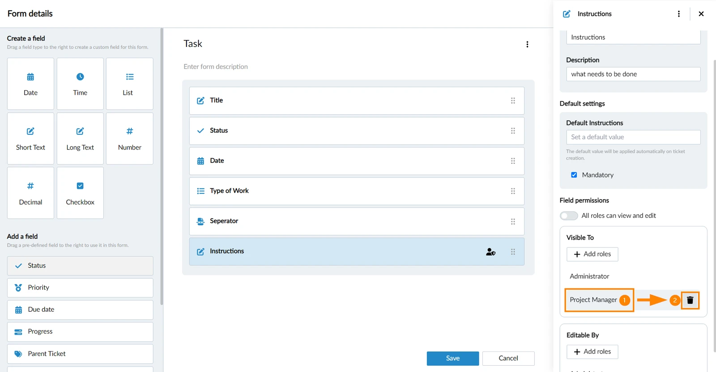This screenshot has width=716, height=372.
Task: Click the drag handle on Seperator row
Action: (x=513, y=222)
